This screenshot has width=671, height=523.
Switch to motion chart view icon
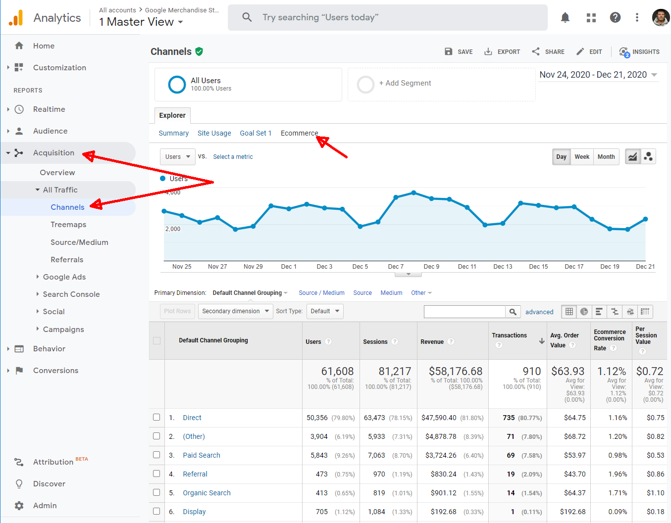click(648, 157)
